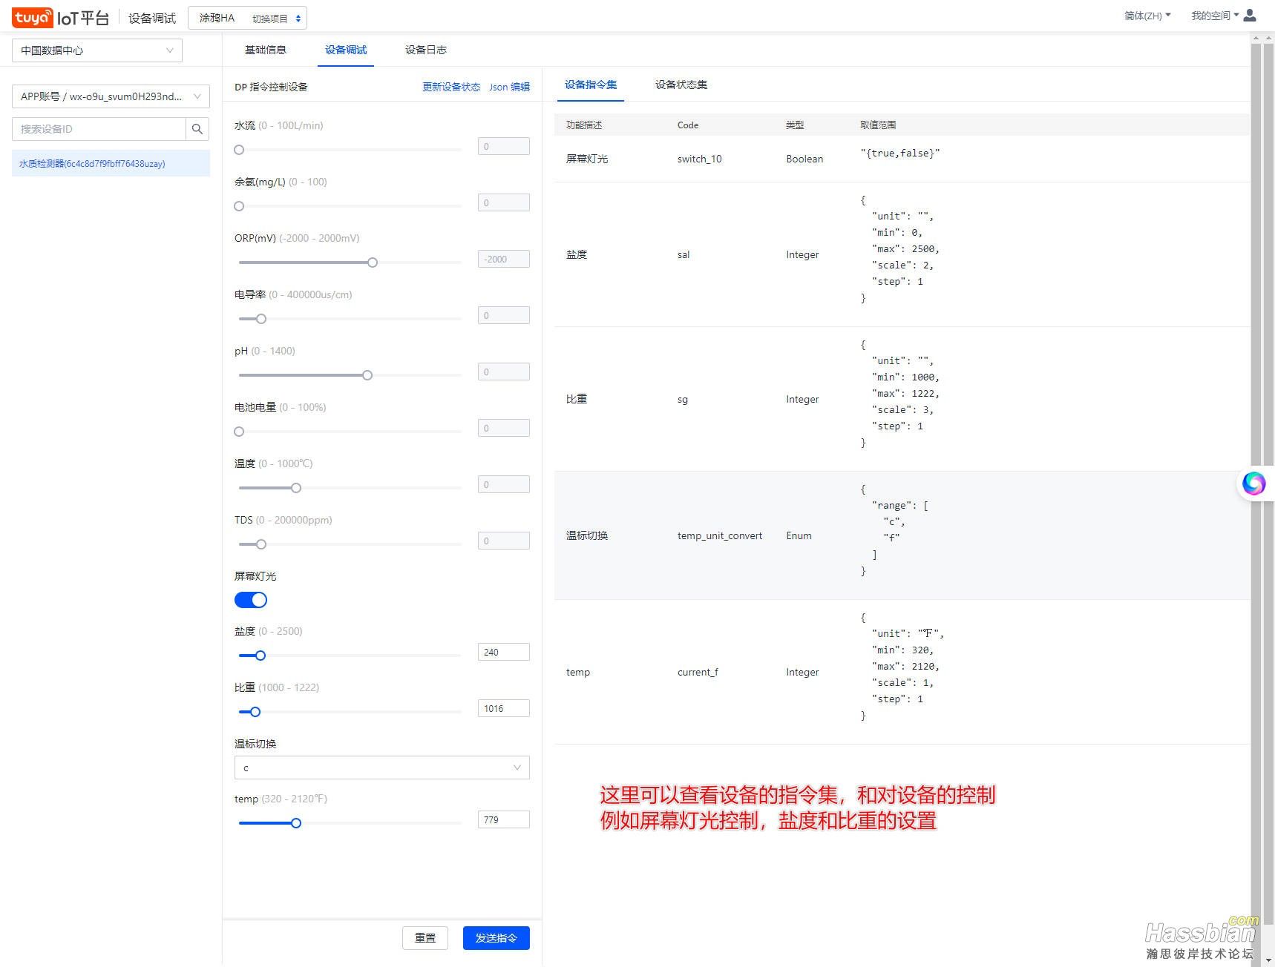Select the 水质检测器 device in list

click(111, 163)
